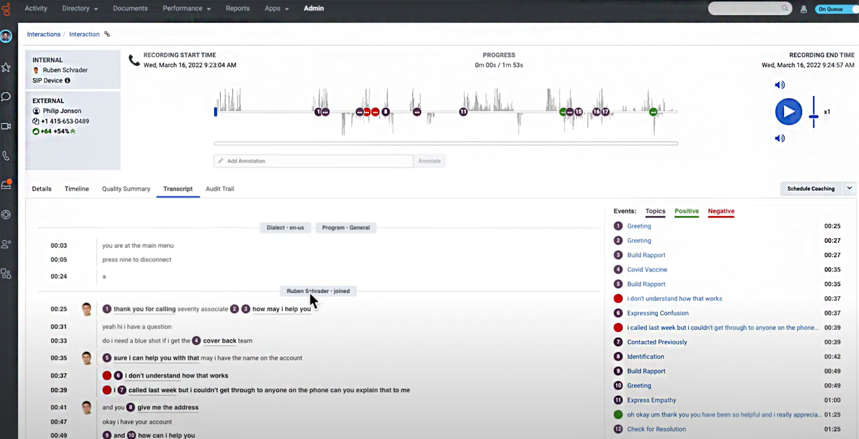Open favorites star in sidebar

pos(6,67)
